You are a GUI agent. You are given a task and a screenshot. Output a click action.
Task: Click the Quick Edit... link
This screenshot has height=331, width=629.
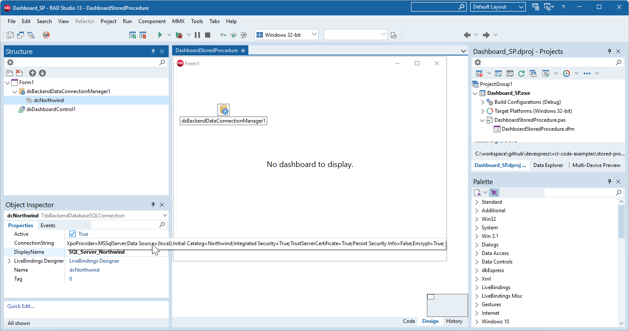pos(21,306)
